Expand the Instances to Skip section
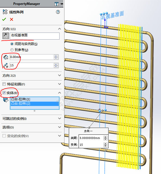This screenshot has width=161, height=174. coord(60,118)
